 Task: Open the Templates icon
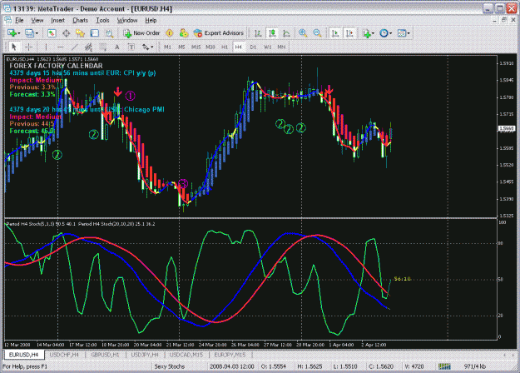[402, 33]
